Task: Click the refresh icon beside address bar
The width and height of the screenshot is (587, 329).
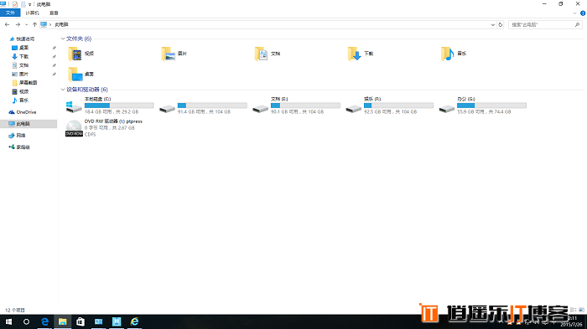Action: point(501,24)
